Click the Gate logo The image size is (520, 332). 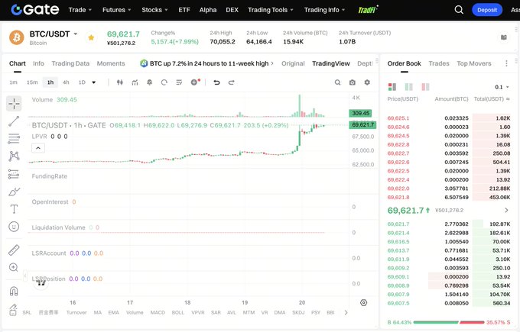click(35, 10)
